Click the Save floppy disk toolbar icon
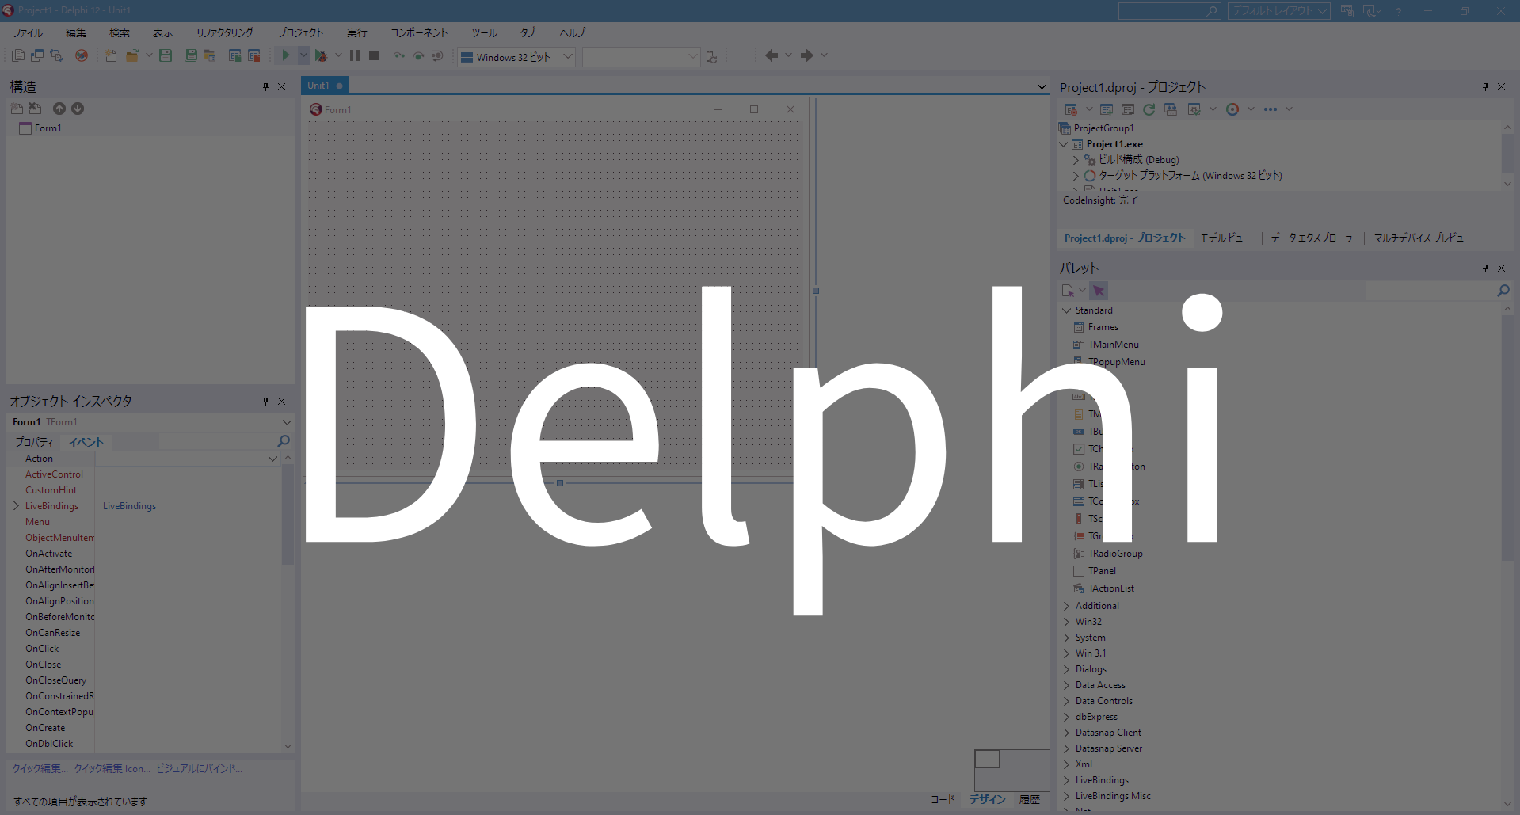Image resolution: width=1520 pixels, height=815 pixels. [166, 55]
